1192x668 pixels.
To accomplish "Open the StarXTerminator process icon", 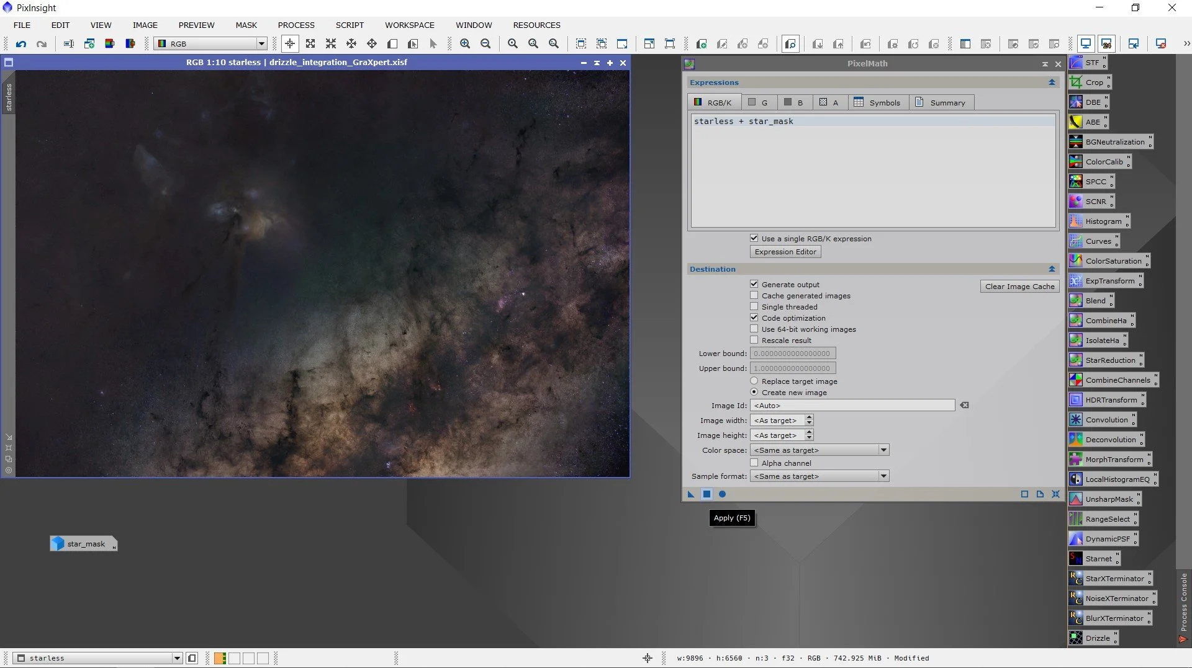I will (1110, 579).
